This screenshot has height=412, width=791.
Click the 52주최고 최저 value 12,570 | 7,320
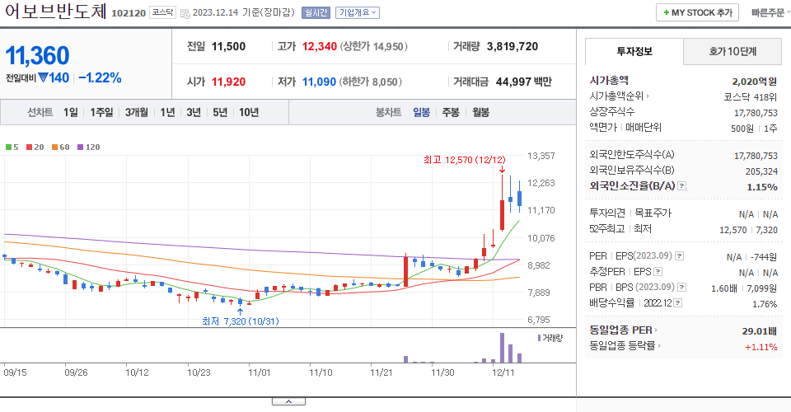point(748,230)
